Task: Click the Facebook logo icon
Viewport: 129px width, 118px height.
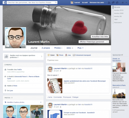Action: (x=4, y=3)
